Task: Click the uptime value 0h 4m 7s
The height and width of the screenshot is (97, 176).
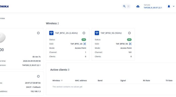Action: [x=36, y=57]
